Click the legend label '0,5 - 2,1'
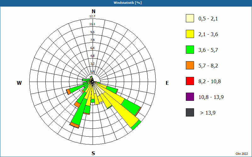The height and width of the screenshot is (157, 252). click(x=208, y=19)
